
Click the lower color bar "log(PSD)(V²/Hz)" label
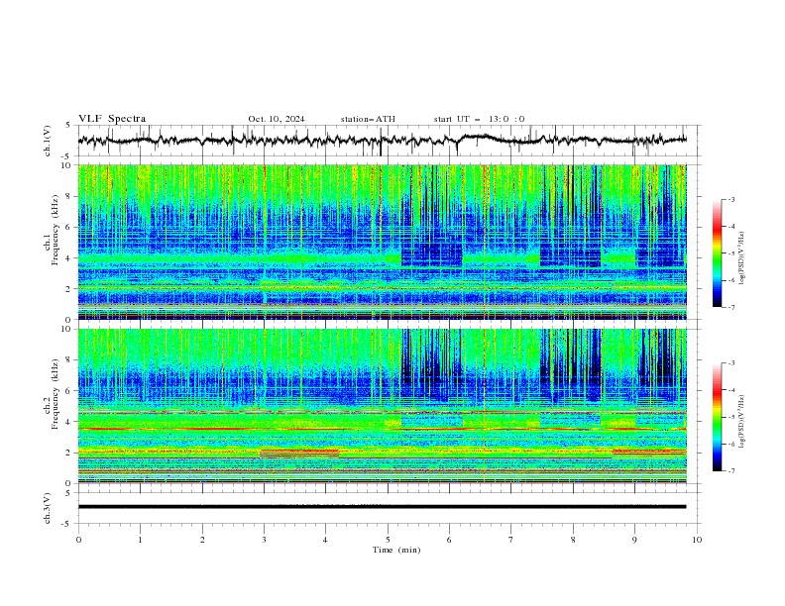[x=742, y=422]
